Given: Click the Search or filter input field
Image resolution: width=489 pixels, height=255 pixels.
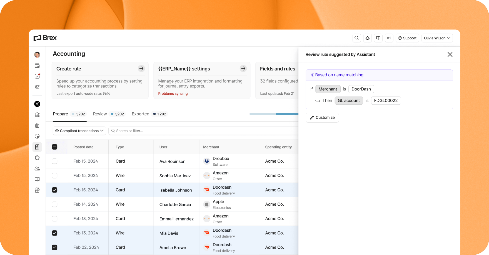Looking at the screenshot, I should [203, 131].
